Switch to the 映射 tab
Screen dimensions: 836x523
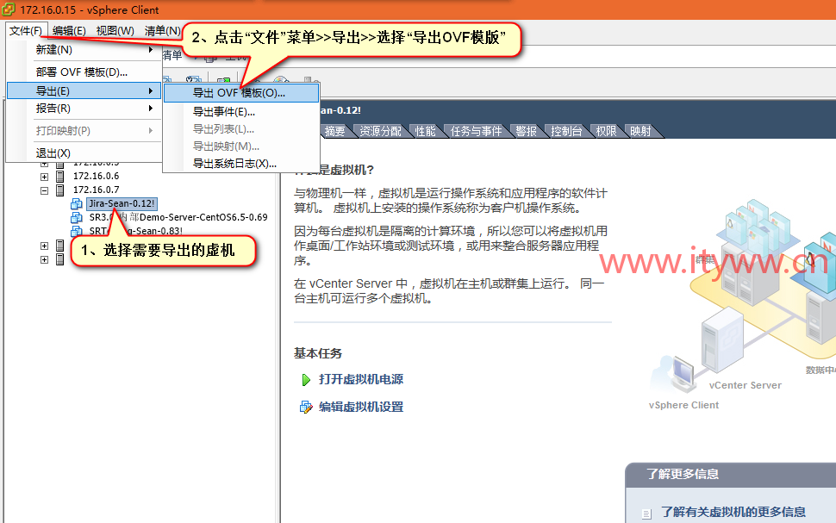[x=641, y=131]
